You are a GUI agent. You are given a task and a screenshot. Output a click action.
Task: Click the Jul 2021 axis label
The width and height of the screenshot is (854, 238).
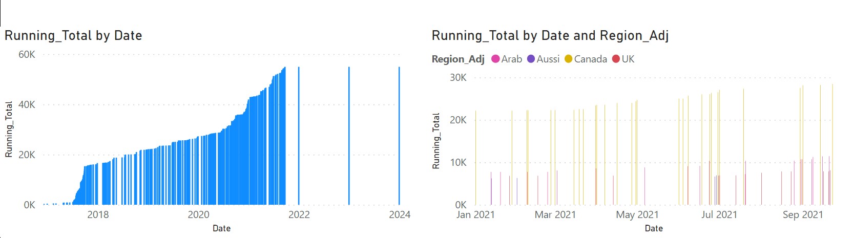pyautogui.click(x=719, y=214)
